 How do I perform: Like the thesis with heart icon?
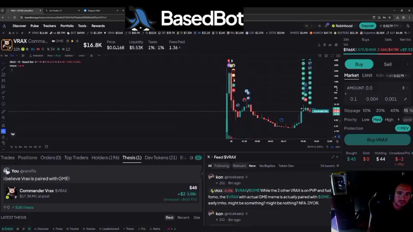click(x=5, y=207)
